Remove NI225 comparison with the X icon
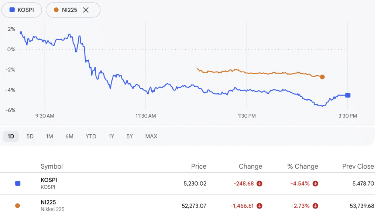The image size is (378, 213). (x=86, y=10)
